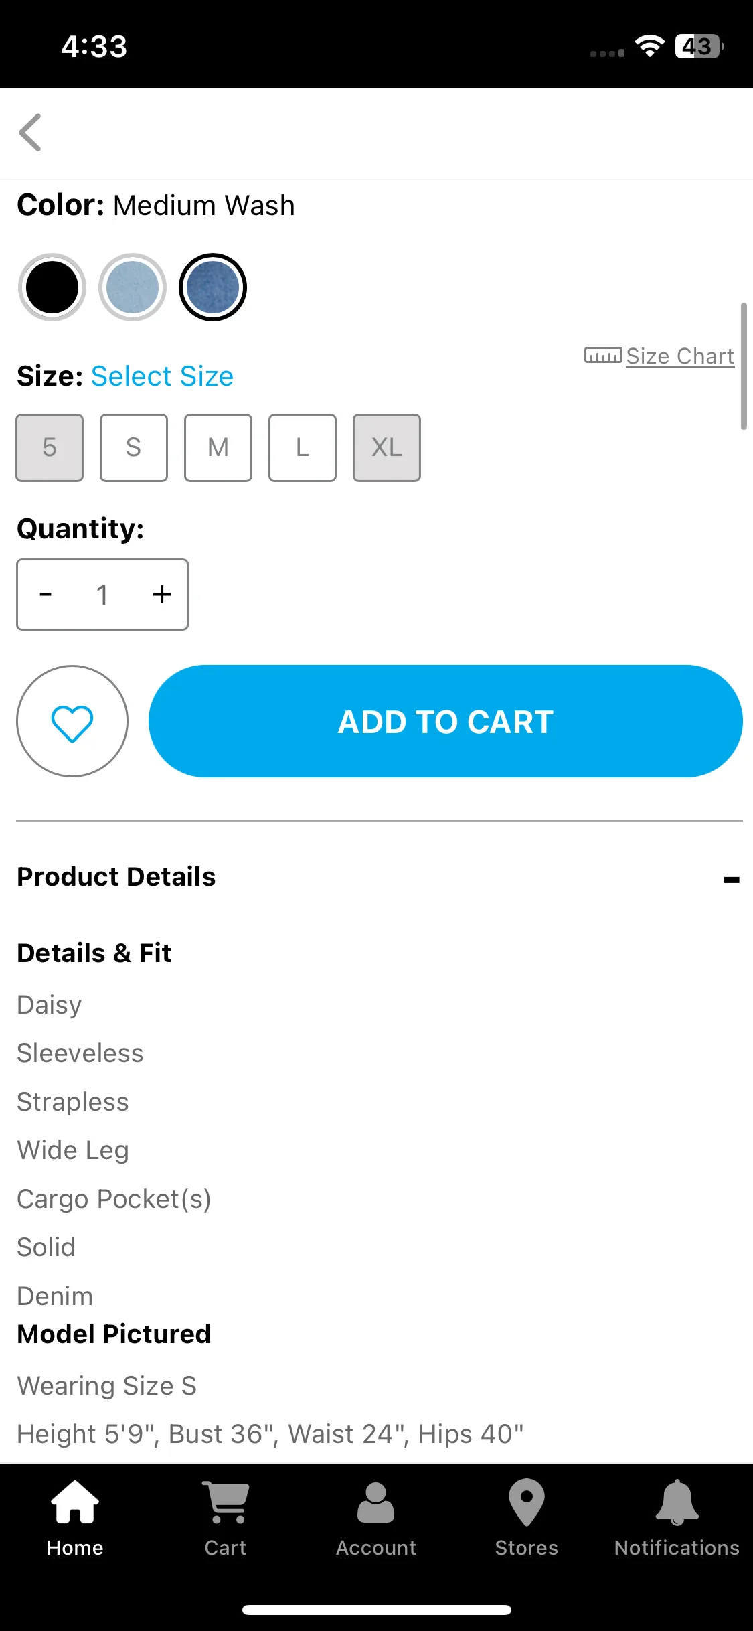Viewport: 753px width, 1631px height.
Task: Go to the Home icon tab
Action: click(75, 1502)
